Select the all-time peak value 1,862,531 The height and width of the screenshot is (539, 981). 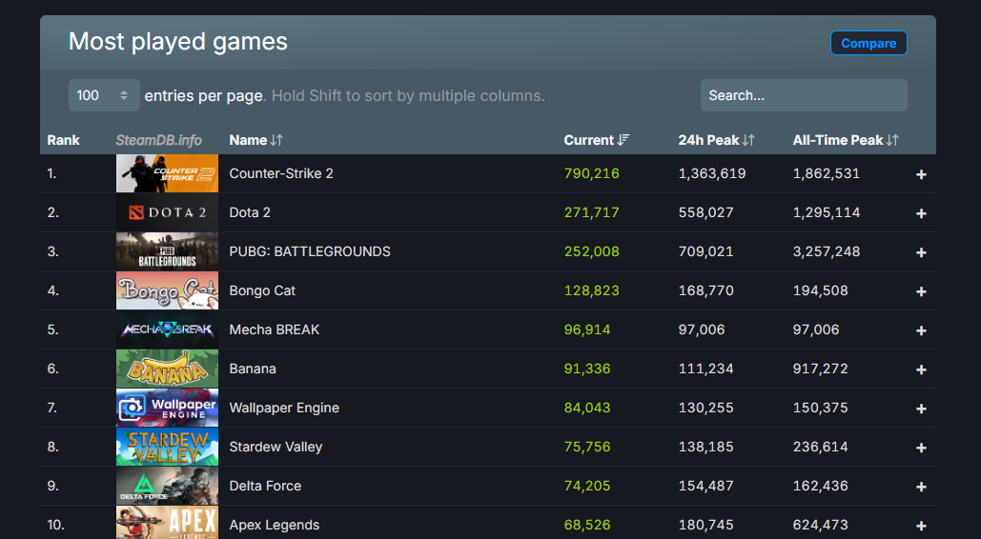coord(827,173)
